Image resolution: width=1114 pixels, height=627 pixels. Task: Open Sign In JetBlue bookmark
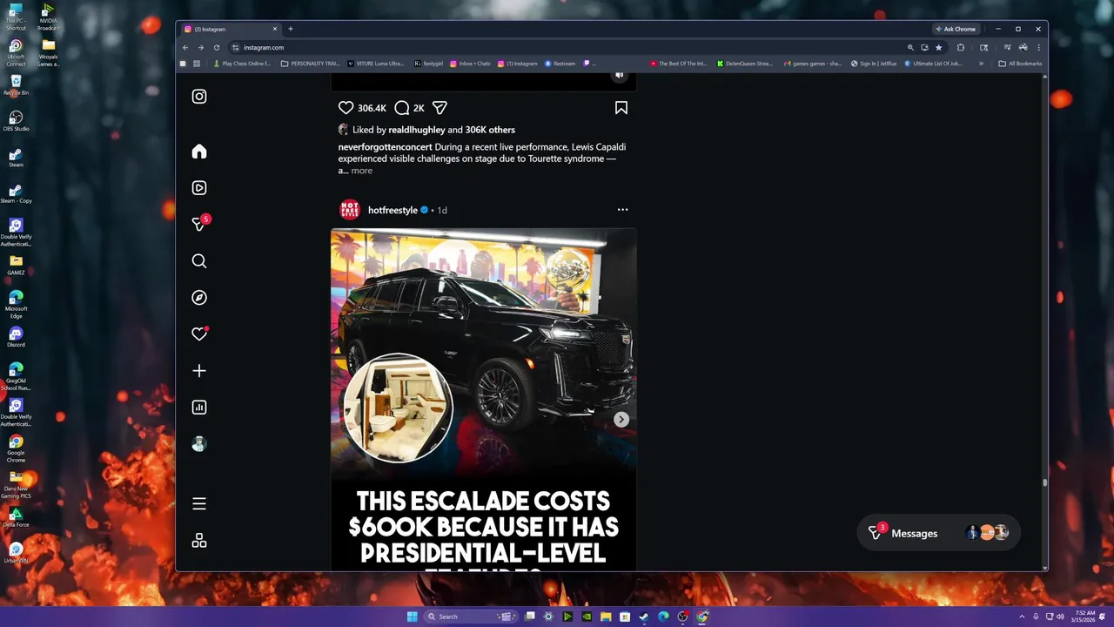874,64
